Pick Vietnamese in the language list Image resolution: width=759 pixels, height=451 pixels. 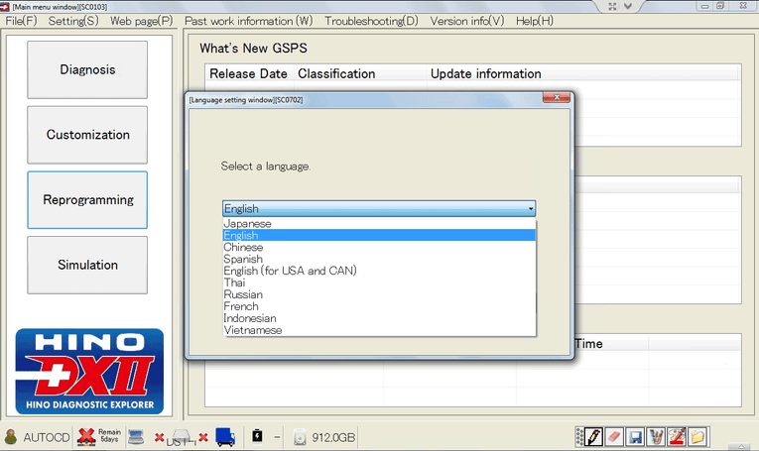[253, 330]
